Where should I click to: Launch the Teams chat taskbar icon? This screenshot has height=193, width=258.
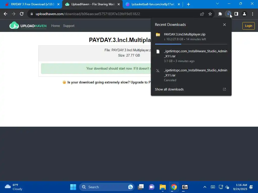[x=151, y=187]
